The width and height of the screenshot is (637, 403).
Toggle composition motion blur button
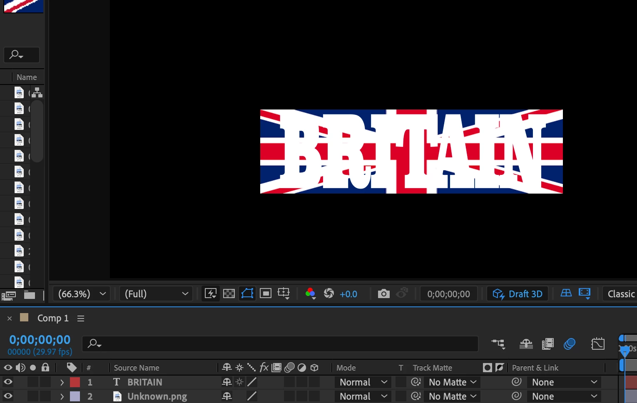(570, 344)
